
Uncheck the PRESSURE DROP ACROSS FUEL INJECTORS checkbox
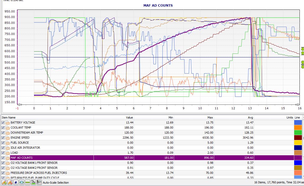click(x=3, y=173)
